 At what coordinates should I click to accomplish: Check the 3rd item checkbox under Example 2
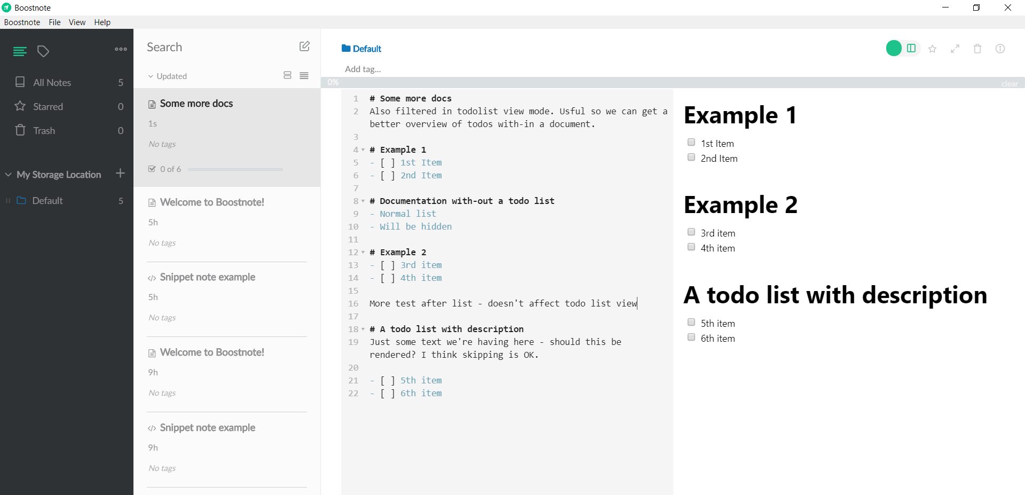coord(691,232)
